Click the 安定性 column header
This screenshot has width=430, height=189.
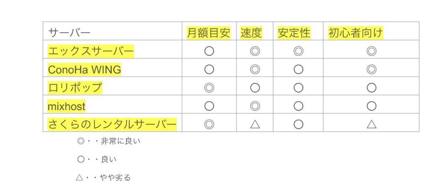click(x=294, y=33)
